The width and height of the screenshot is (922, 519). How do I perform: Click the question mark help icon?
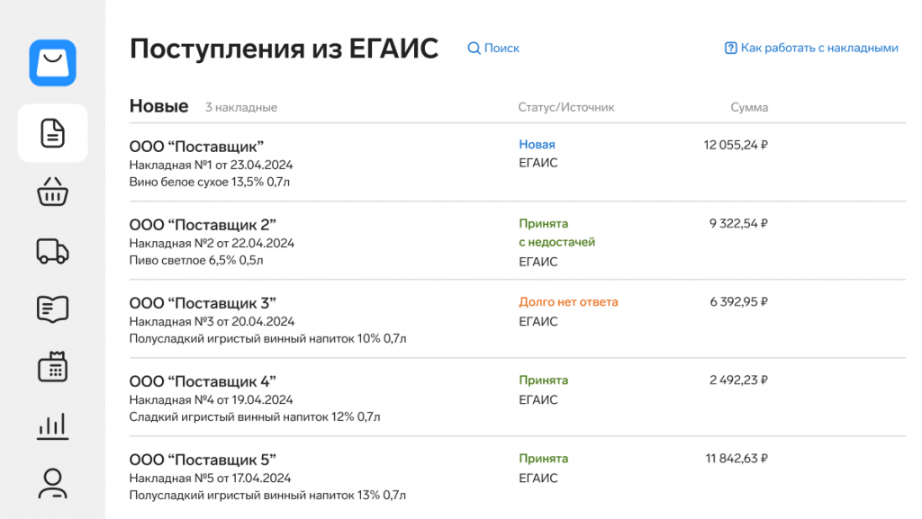point(730,49)
